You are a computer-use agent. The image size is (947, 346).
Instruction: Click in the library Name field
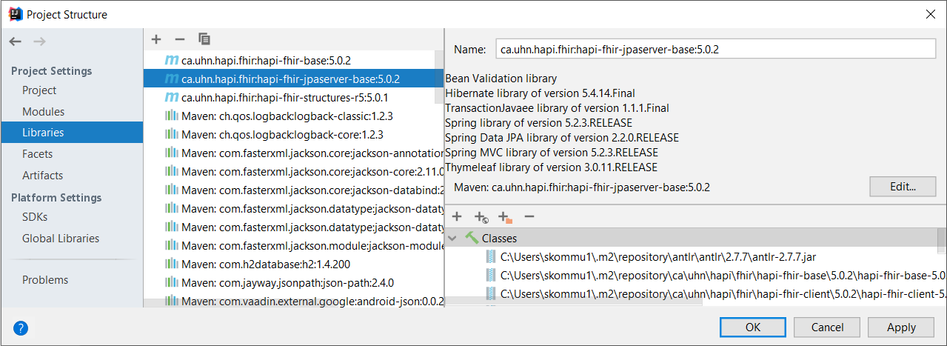715,50
